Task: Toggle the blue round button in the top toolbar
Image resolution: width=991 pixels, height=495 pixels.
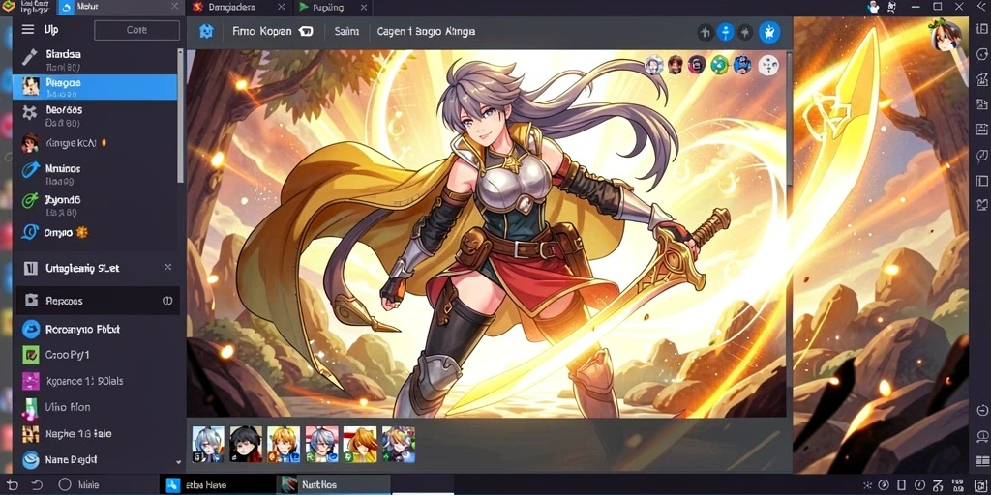Action: (x=726, y=32)
